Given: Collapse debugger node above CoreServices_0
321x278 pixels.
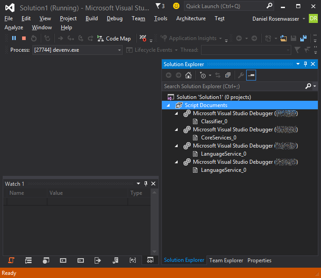Looking at the screenshot, I should pos(176,130).
